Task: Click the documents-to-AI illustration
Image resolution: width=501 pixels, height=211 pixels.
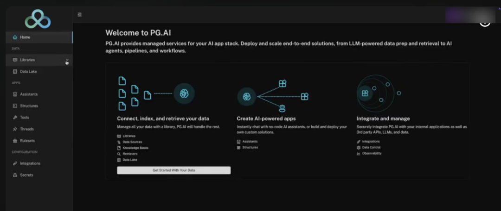Action: [156, 93]
